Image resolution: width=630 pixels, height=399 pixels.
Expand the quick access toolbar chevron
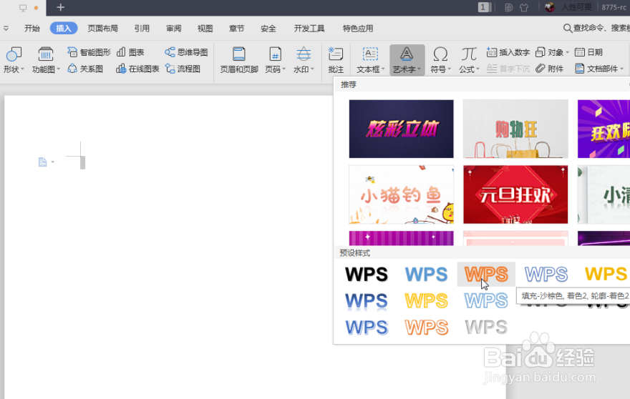tap(6, 28)
